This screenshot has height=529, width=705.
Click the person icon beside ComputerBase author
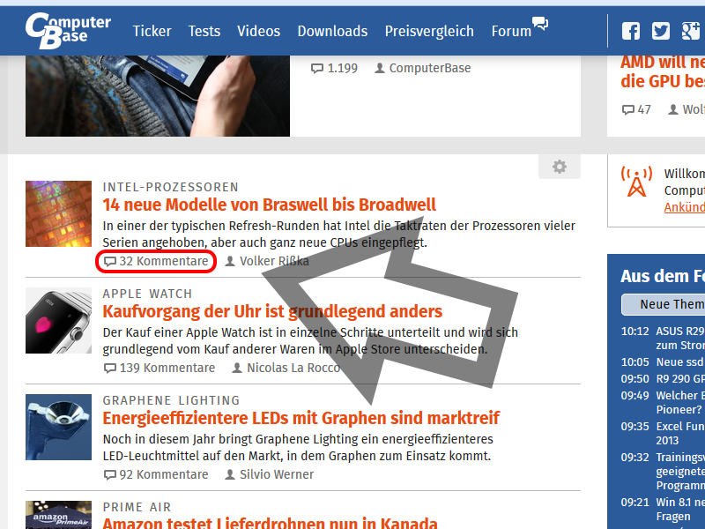tap(380, 68)
